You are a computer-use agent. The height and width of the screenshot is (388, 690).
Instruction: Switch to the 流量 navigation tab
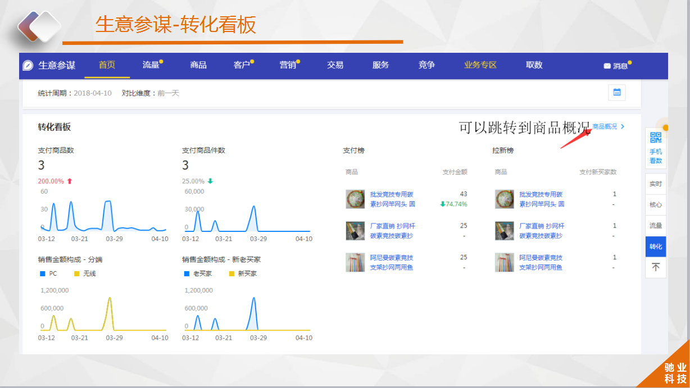tap(151, 65)
